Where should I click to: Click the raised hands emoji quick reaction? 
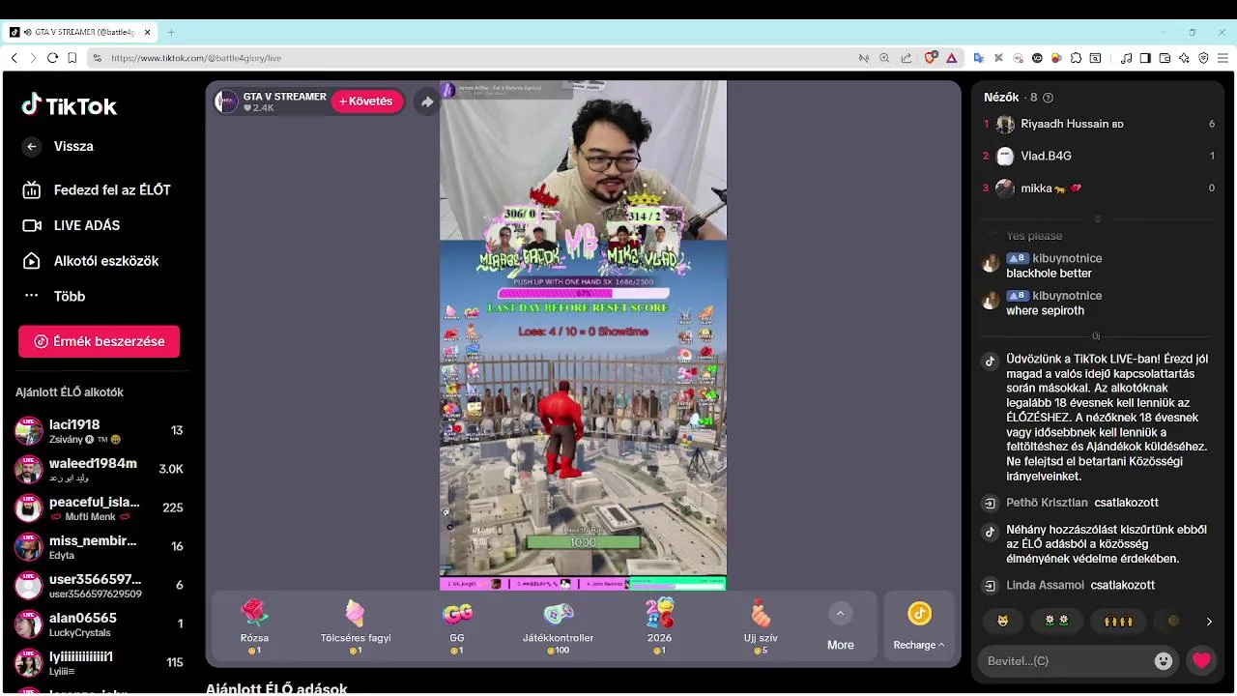[1117, 621]
